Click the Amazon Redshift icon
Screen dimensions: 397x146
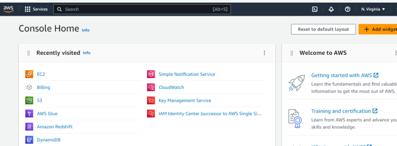pyautogui.click(x=29, y=127)
